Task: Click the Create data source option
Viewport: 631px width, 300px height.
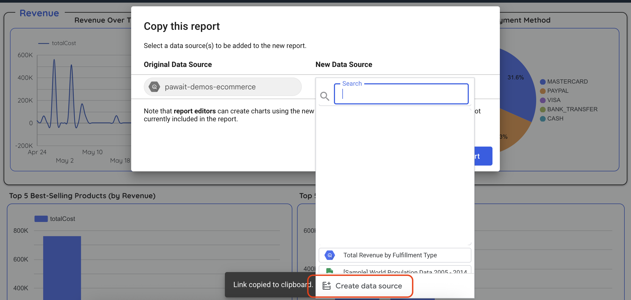Action: click(368, 286)
